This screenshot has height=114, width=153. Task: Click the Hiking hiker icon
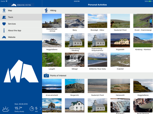pos(46,10)
